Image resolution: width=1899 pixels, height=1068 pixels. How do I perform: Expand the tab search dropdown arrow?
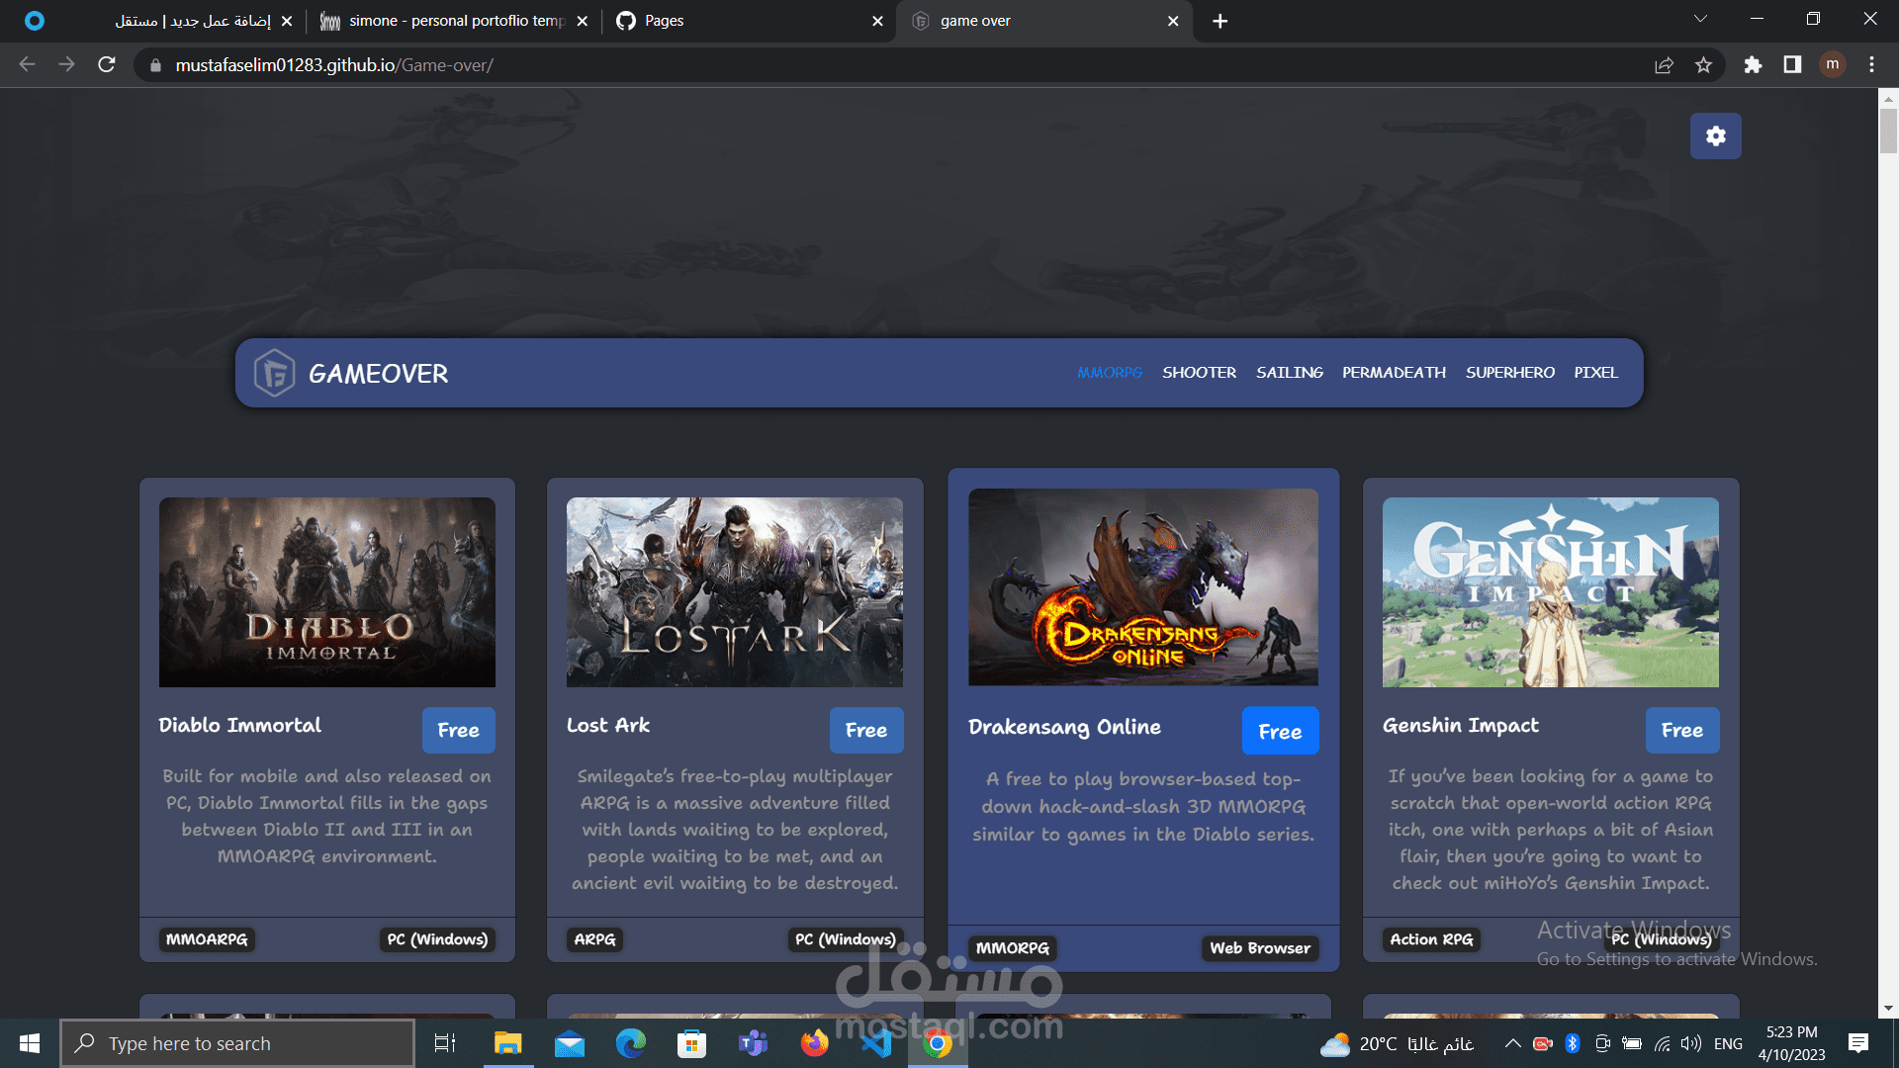[1700, 20]
